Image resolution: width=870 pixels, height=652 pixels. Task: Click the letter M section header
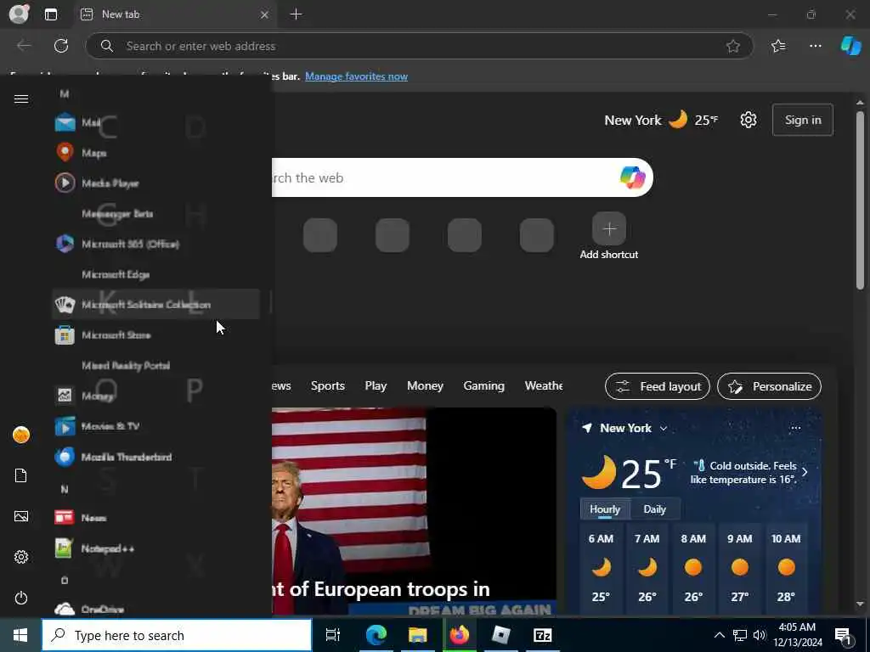(65, 93)
